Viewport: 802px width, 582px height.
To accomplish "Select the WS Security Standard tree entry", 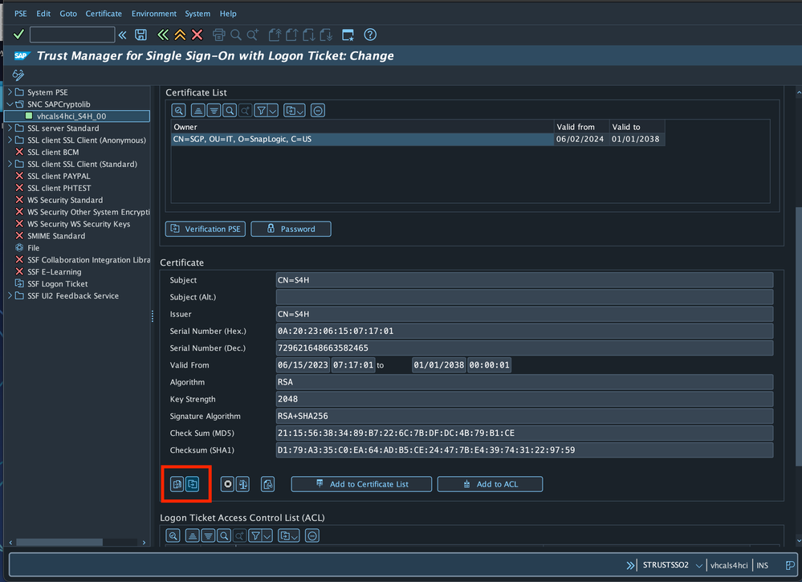I will coord(65,200).
